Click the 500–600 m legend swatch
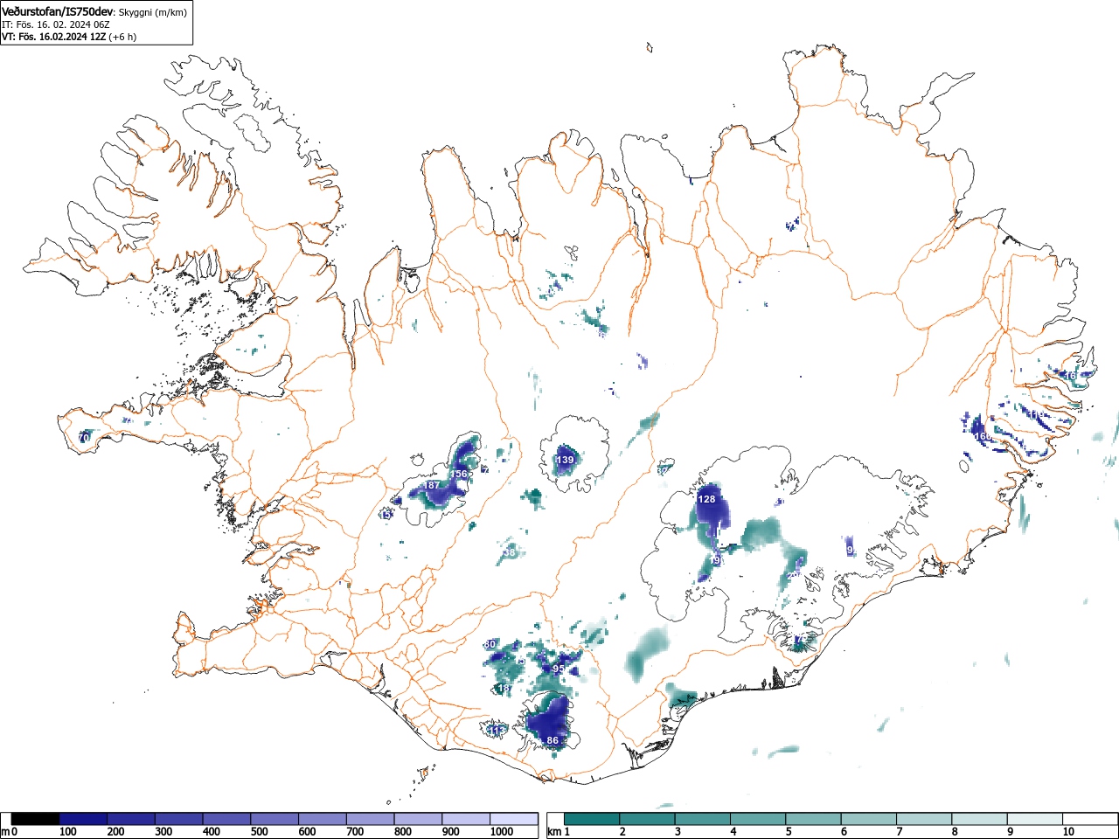Viewport: 1119px width, 839px height. tap(275, 819)
